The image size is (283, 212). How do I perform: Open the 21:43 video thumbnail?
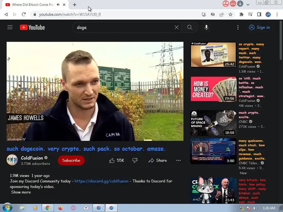click(213, 190)
